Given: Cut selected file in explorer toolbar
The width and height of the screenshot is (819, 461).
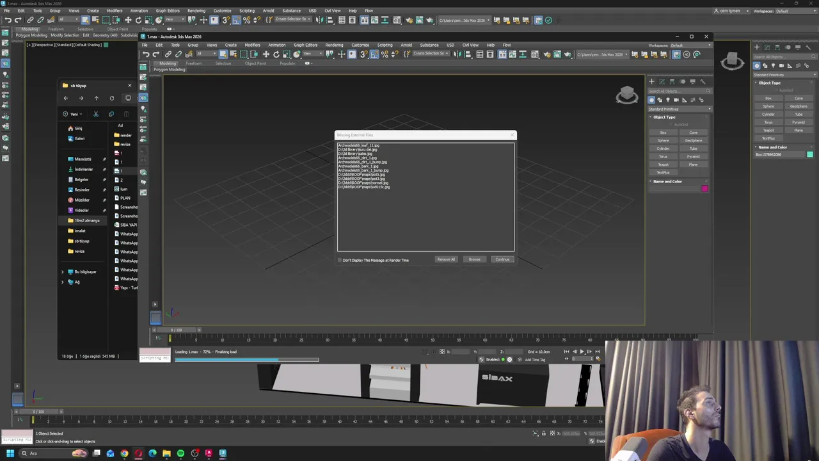Looking at the screenshot, I should (95, 114).
